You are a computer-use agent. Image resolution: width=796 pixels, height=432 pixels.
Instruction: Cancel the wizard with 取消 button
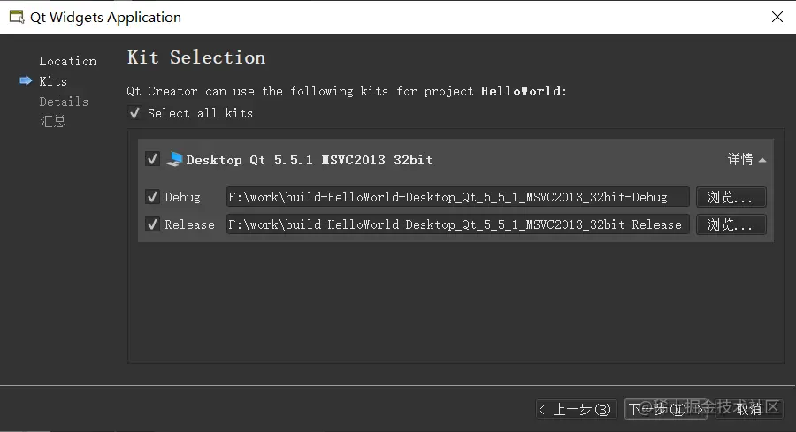(x=749, y=409)
